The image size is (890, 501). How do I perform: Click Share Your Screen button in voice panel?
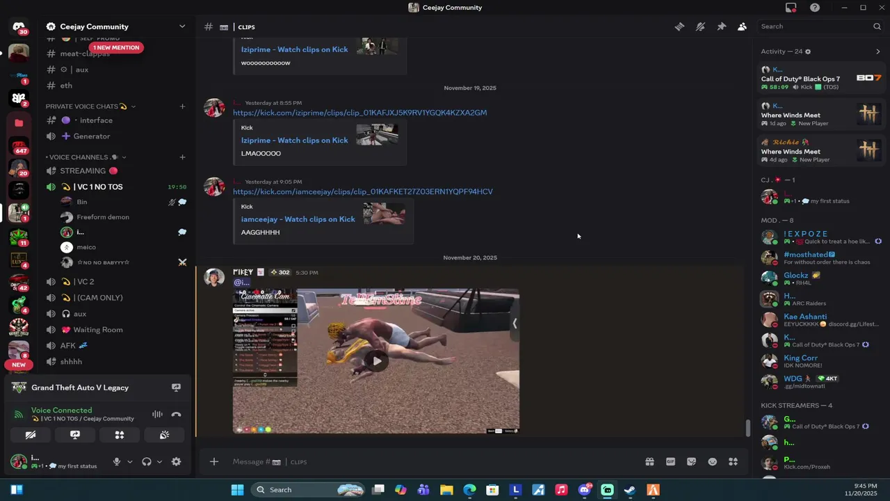75,435
